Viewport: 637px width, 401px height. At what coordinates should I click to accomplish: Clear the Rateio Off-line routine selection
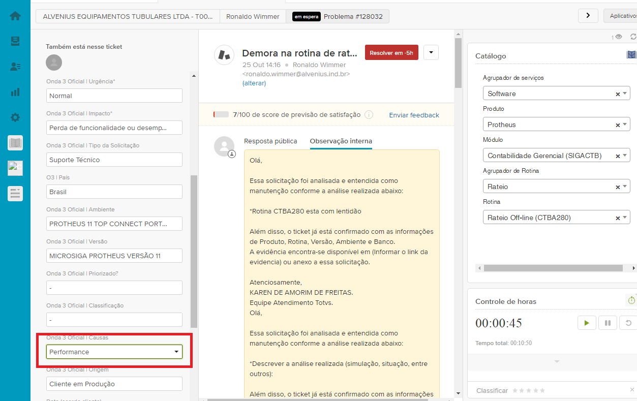coord(618,218)
